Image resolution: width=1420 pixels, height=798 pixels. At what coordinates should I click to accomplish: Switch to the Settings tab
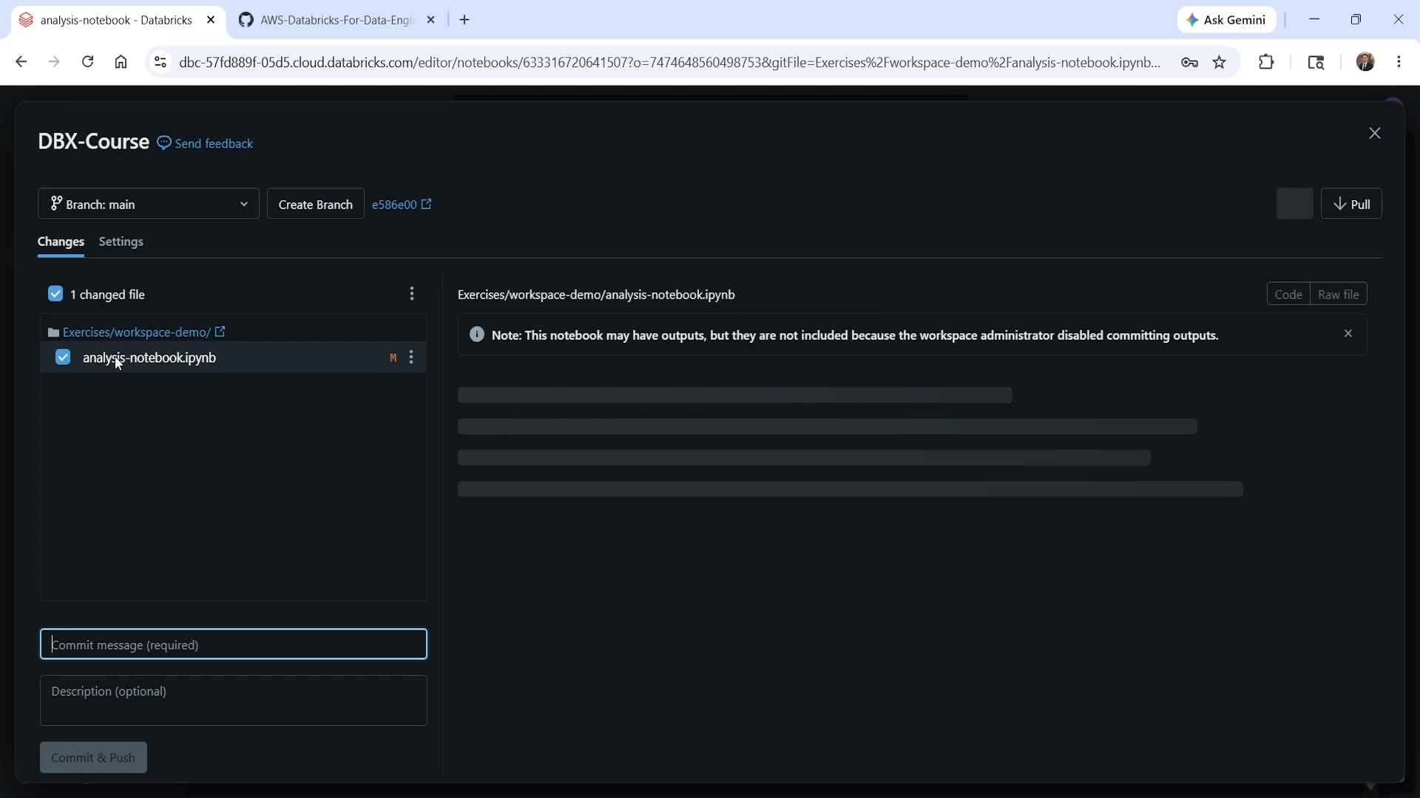coord(121,242)
